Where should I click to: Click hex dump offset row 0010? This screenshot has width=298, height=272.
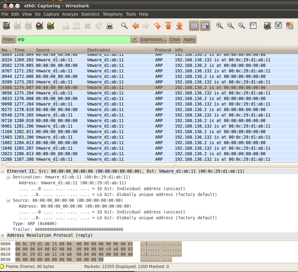point(6,249)
